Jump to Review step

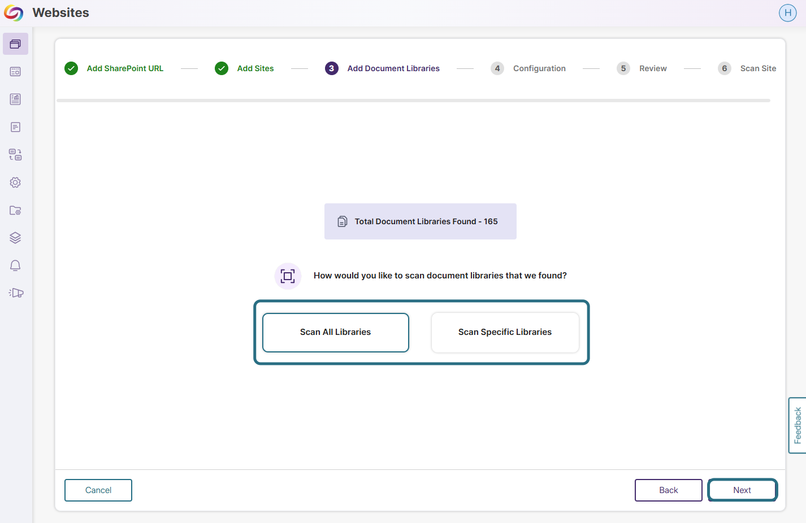653,68
